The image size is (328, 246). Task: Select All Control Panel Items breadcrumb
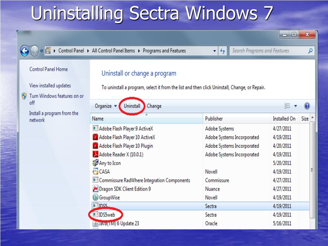coord(113,51)
